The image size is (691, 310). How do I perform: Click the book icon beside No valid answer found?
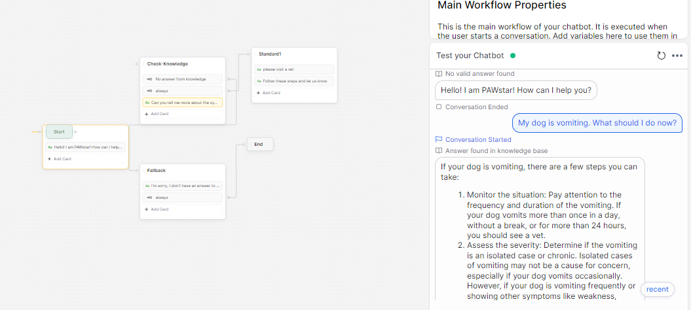tap(439, 74)
